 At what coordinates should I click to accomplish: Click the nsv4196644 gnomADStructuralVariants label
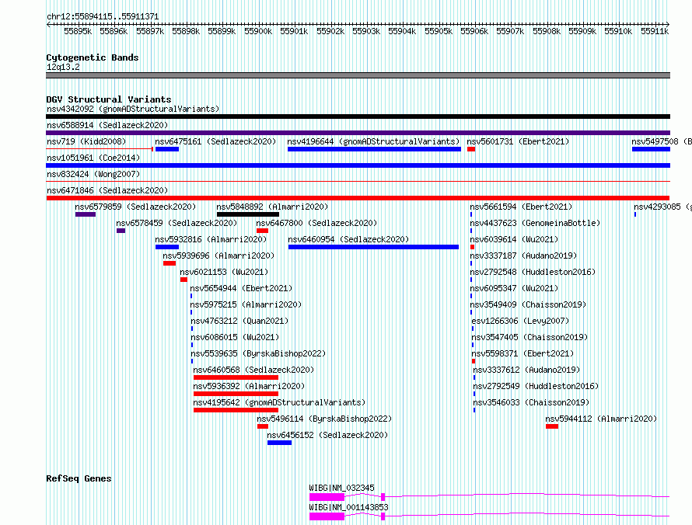(x=373, y=141)
